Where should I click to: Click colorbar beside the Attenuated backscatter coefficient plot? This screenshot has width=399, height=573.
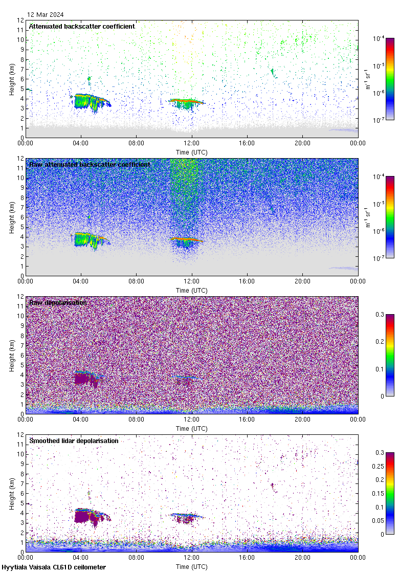[x=390, y=79]
